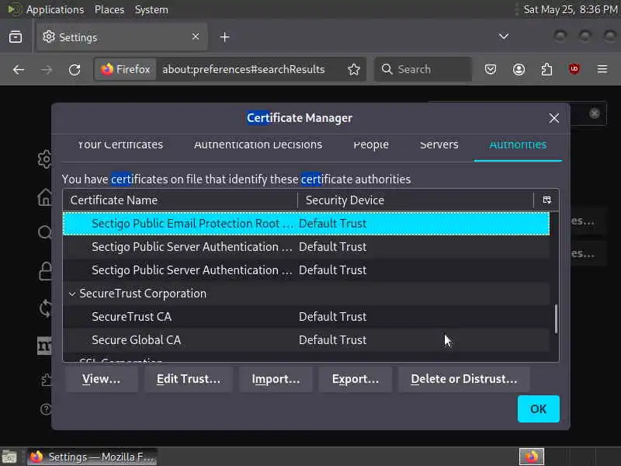The width and height of the screenshot is (621, 466).
Task: Select first Sectigo Public Server Authentication row
Action: [x=306, y=247]
